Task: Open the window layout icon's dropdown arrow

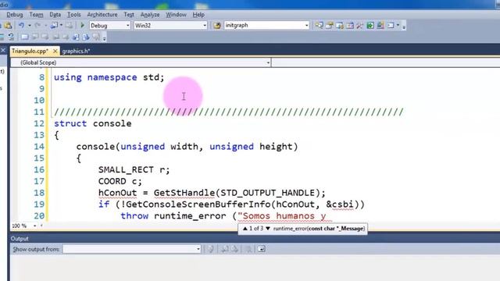Action: point(398,25)
